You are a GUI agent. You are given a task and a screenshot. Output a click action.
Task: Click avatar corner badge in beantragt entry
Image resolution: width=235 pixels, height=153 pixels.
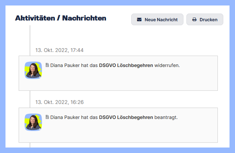click(x=40, y=129)
